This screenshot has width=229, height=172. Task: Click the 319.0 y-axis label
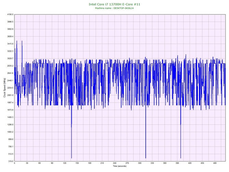click(x=11, y=161)
